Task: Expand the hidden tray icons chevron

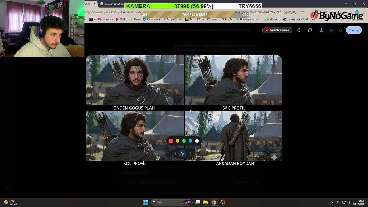Action: (331, 202)
